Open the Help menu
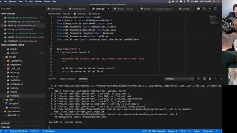The height and width of the screenshot is (133, 237). [54, 1]
